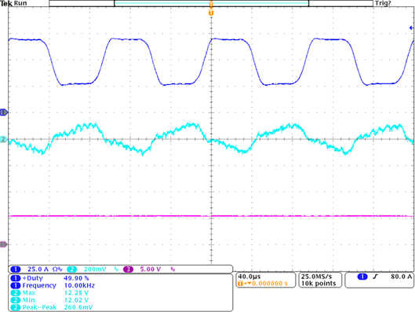Image resolution: width=415 pixels, height=312 pixels.
Task: Click the channel 1 badge beside 25.0 A
Action: [16, 270]
